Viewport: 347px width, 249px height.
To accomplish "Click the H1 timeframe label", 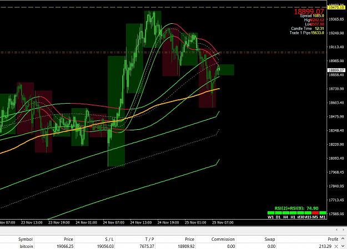I will [293, 217].
